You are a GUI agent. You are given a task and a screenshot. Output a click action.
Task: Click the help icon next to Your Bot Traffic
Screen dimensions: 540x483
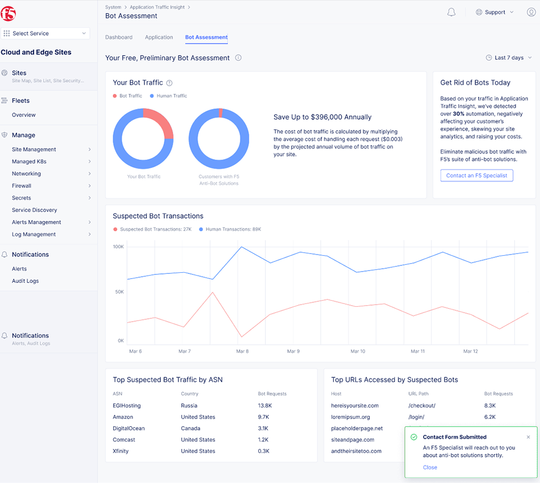tap(169, 83)
